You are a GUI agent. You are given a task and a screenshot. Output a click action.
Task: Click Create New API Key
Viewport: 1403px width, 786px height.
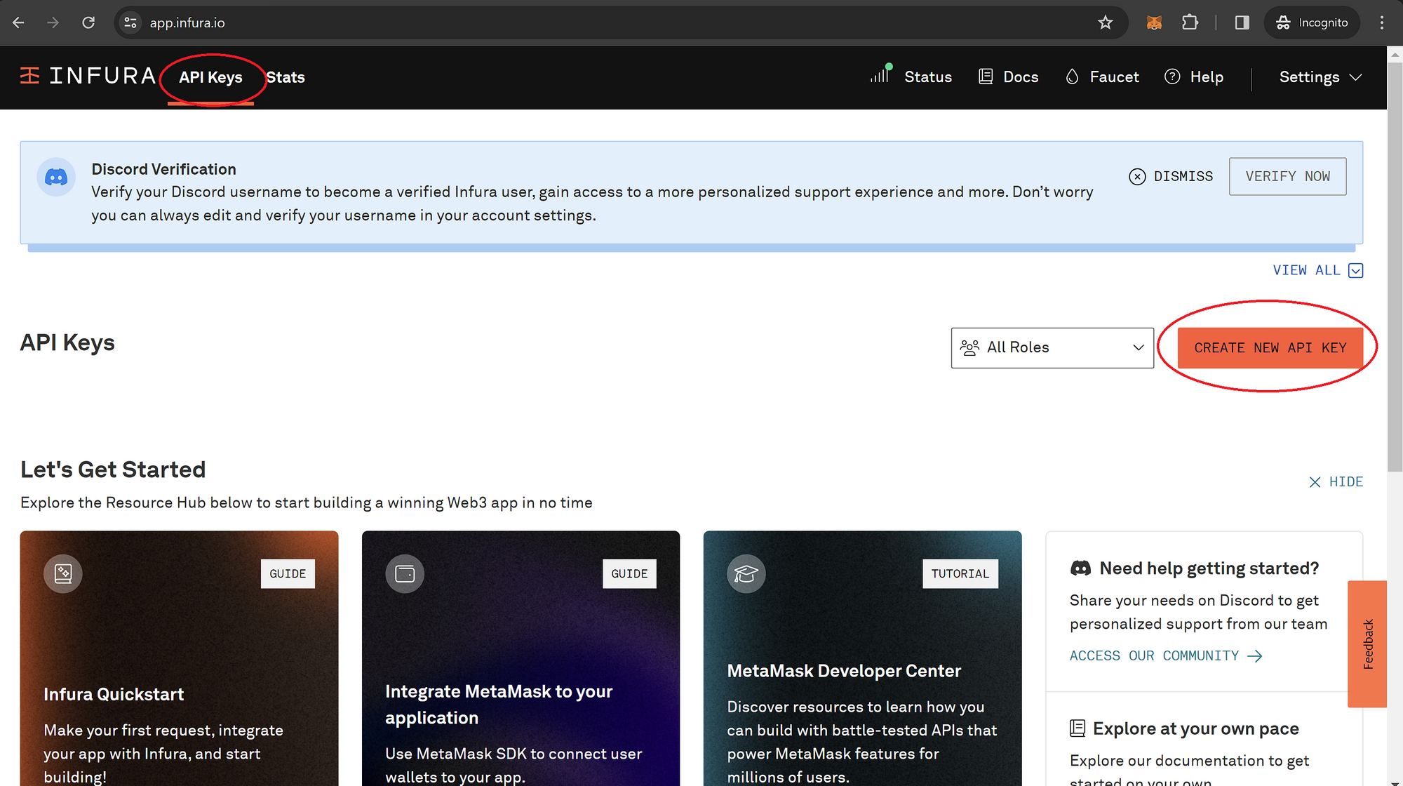[1270, 347]
